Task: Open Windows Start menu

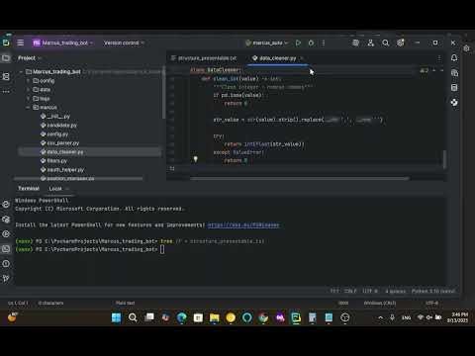Action: pyautogui.click(x=116, y=317)
